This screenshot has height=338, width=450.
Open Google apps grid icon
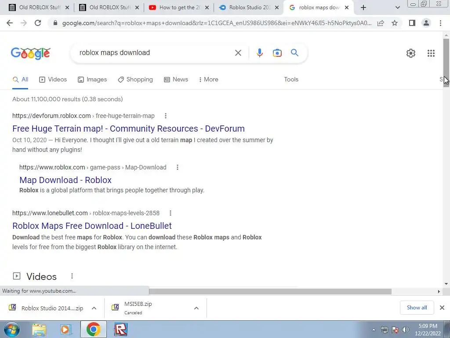(431, 53)
